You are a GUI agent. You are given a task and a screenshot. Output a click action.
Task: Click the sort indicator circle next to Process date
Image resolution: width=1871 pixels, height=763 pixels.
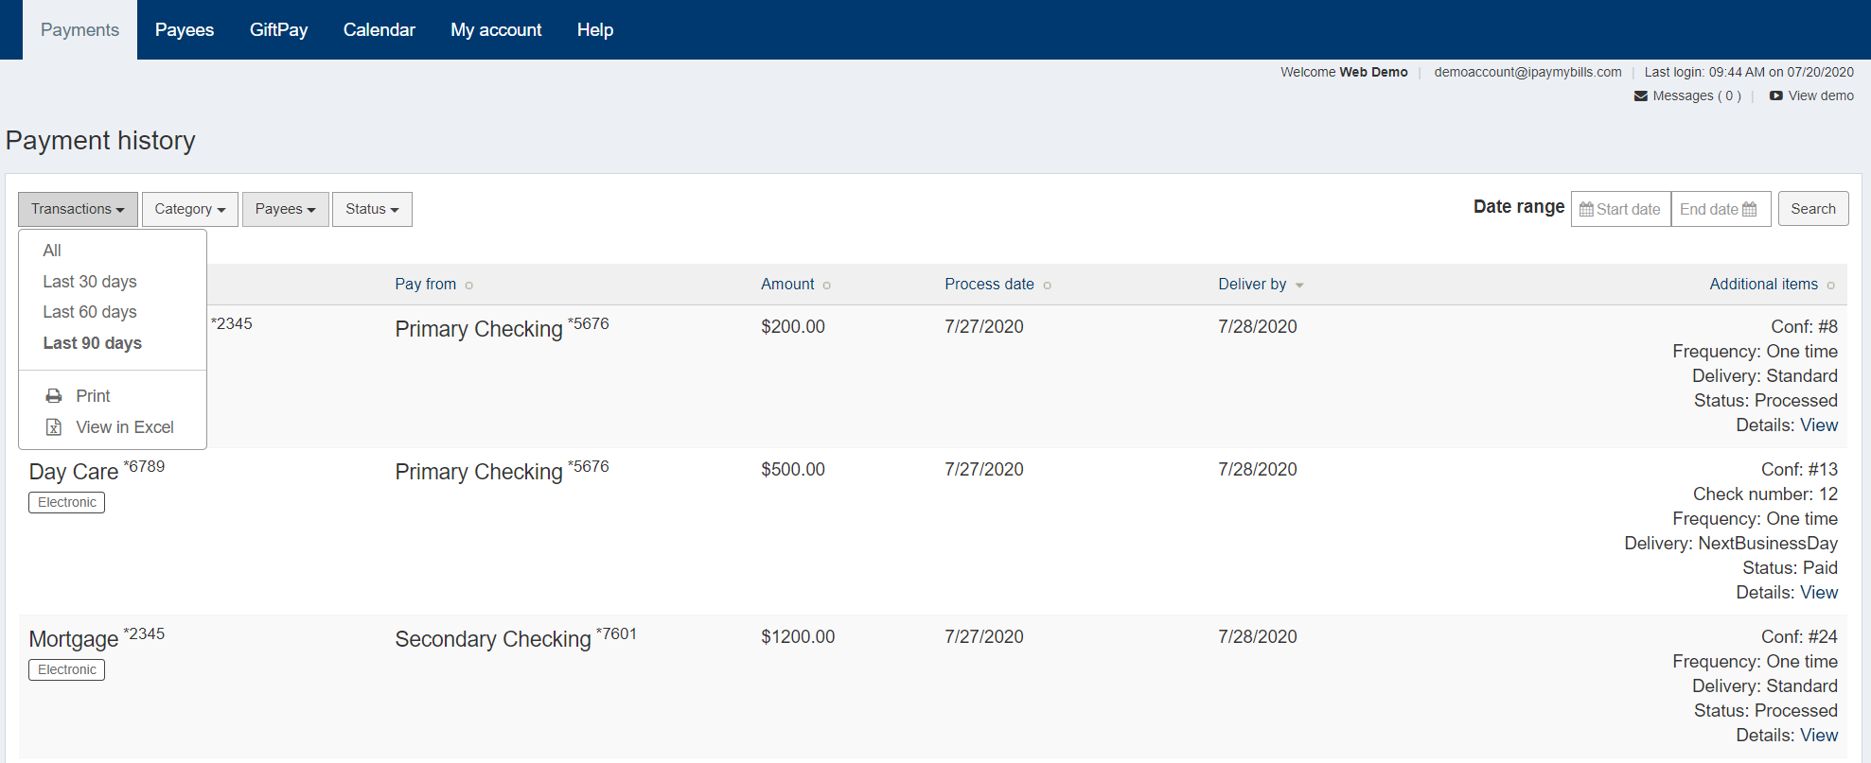pyautogui.click(x=1048, y=286)
